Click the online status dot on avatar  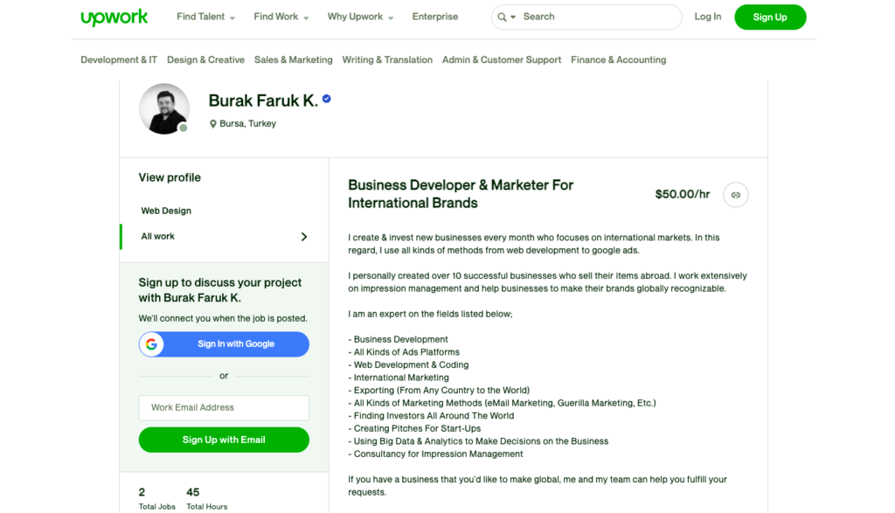coord(183,128)
